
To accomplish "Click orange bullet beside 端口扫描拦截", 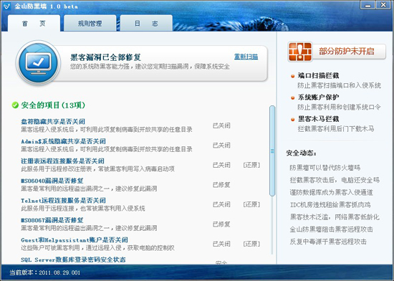I will 292,76.
